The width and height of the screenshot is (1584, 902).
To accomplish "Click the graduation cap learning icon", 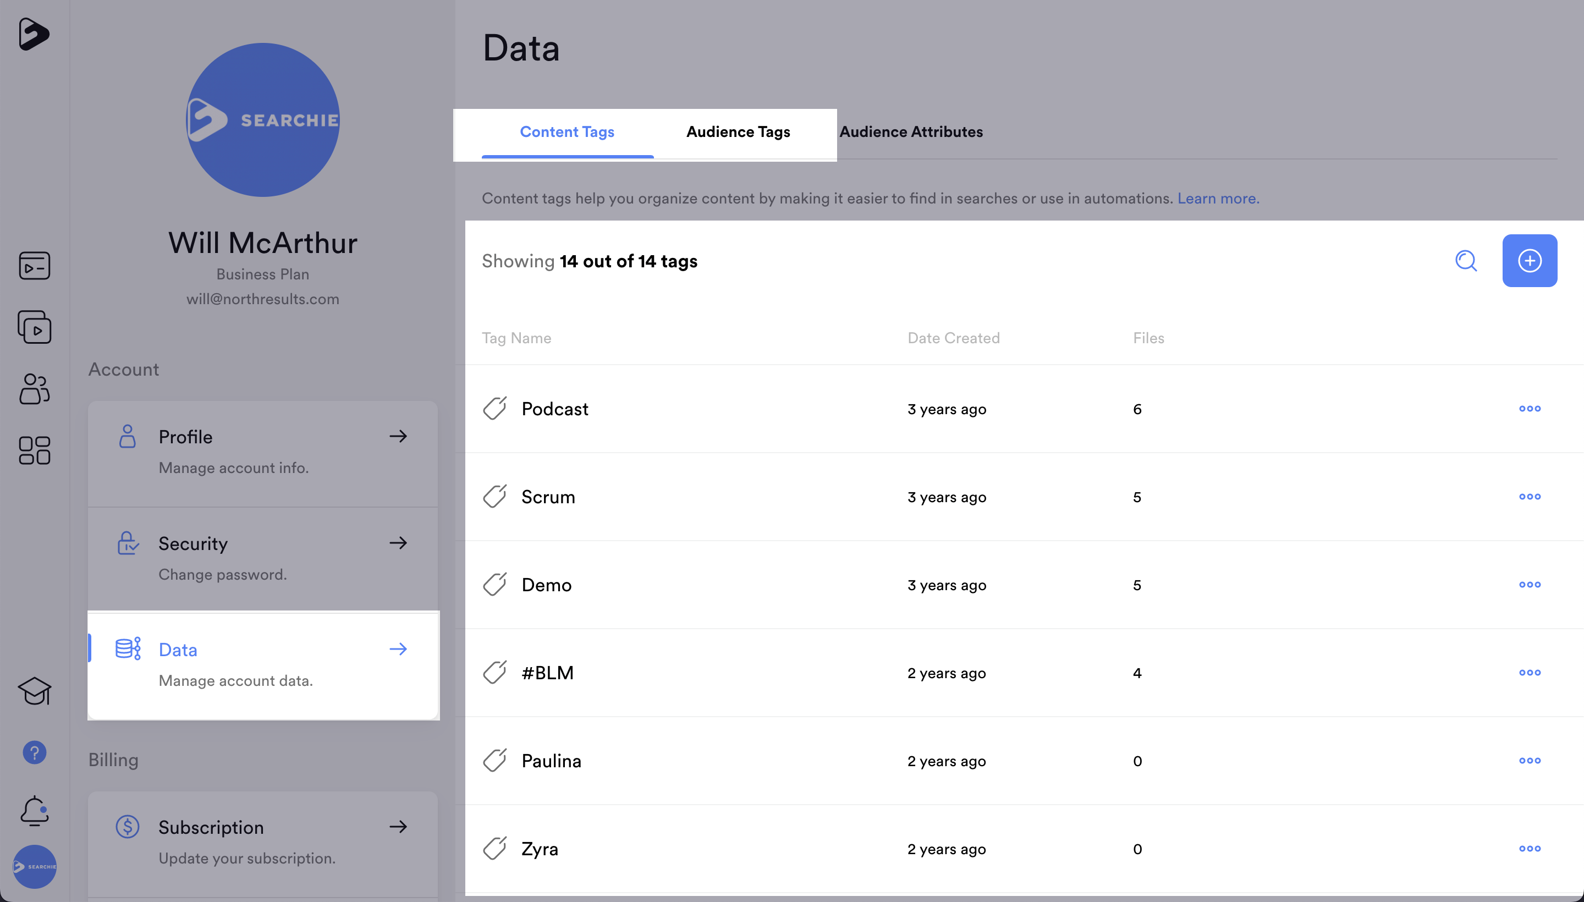I will 34,691.
